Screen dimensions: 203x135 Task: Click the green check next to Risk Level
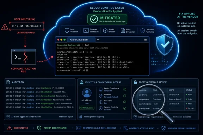(x=125, y=102)
